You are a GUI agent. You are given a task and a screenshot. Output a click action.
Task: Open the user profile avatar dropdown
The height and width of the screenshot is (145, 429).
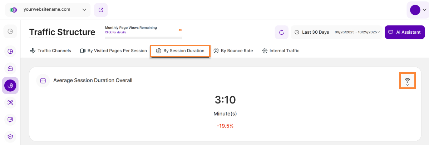point(418,10)
